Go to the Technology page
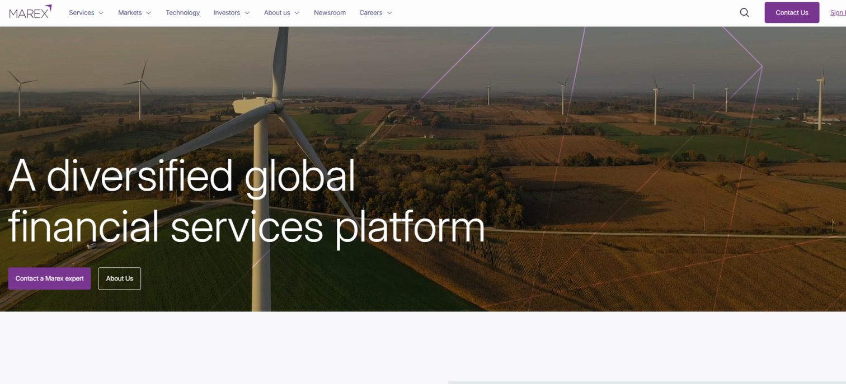This screenshot has height=384, width=846. 182,13
